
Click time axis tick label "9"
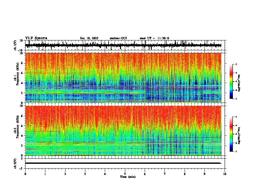pyautogui.click(x=204, y=174)
